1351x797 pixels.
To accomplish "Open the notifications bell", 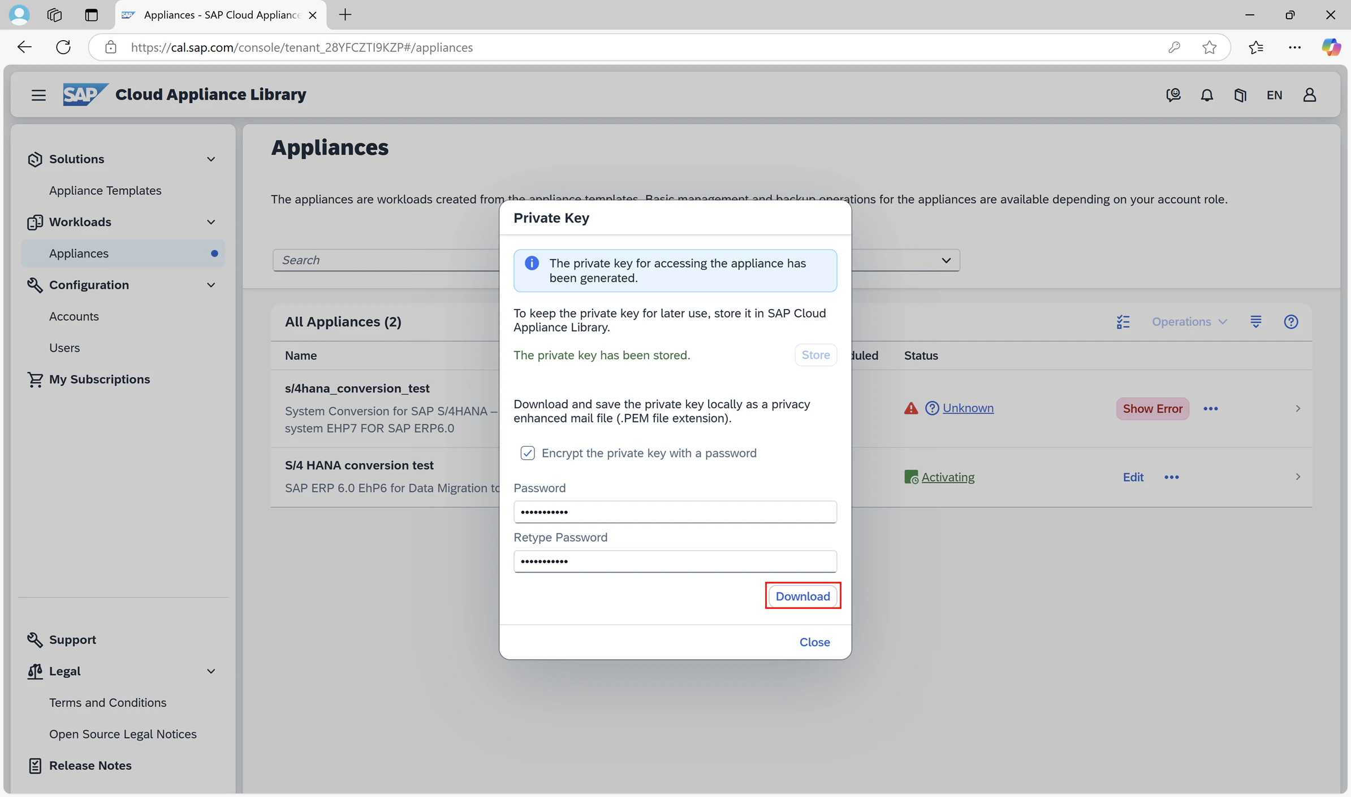I will coord(1207,95).
